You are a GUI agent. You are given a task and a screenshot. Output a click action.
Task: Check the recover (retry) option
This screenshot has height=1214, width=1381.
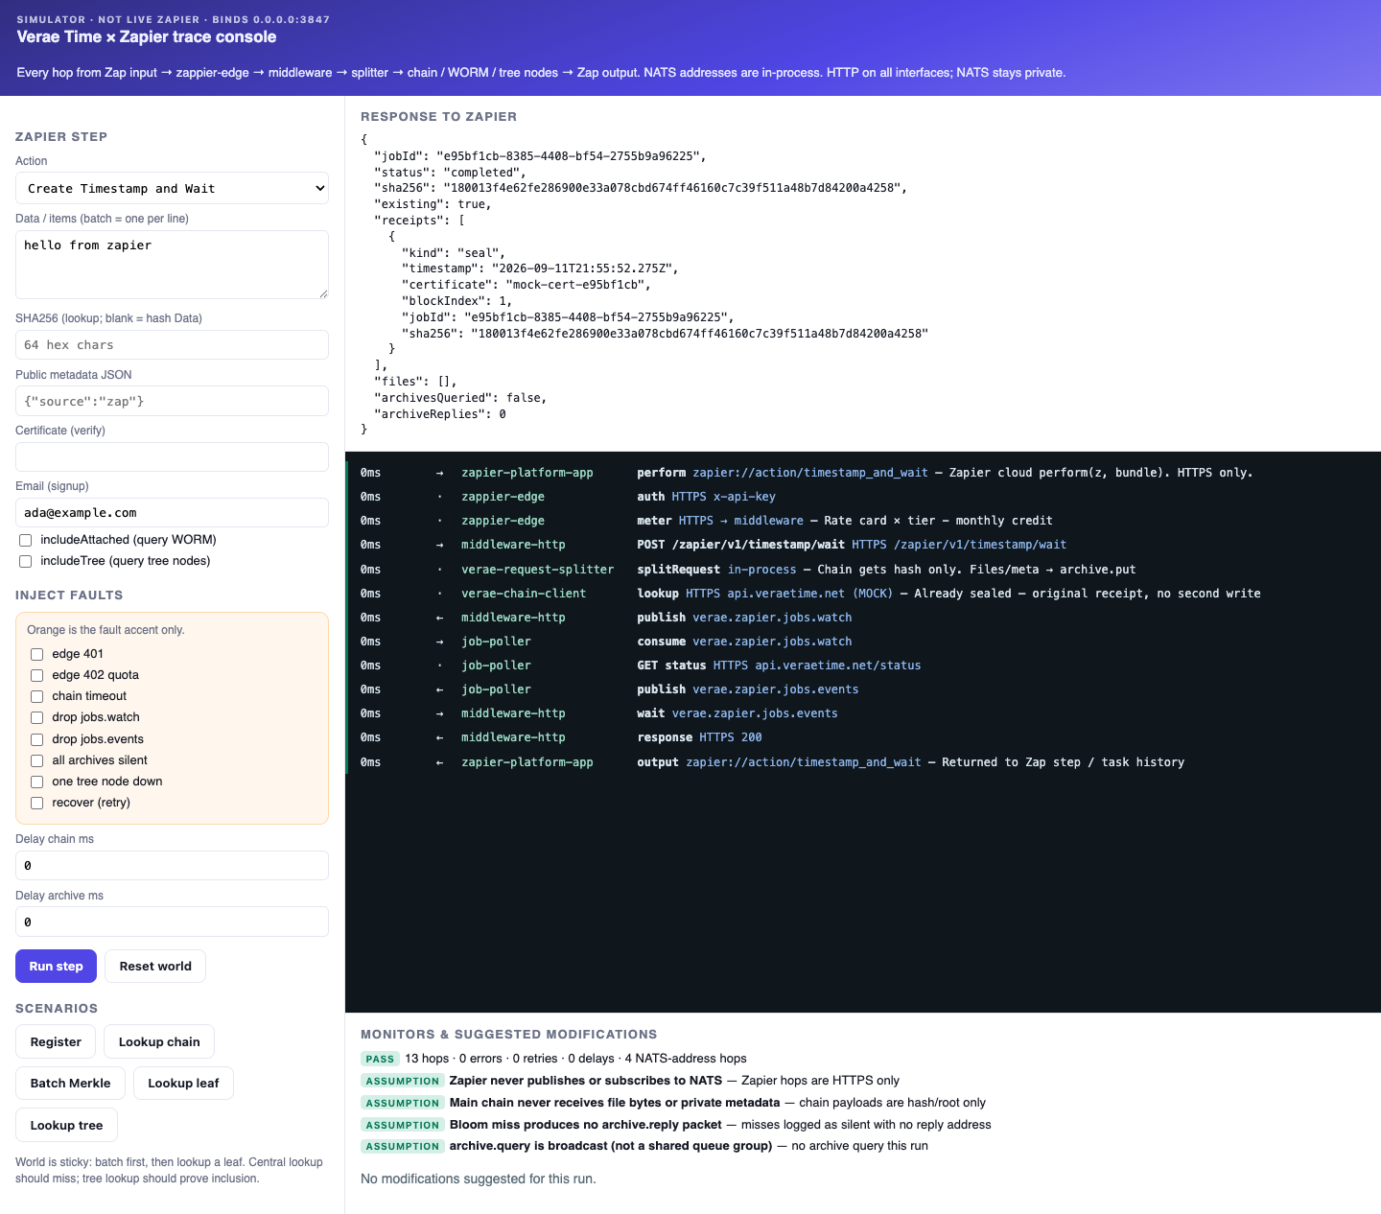point(37,803)
